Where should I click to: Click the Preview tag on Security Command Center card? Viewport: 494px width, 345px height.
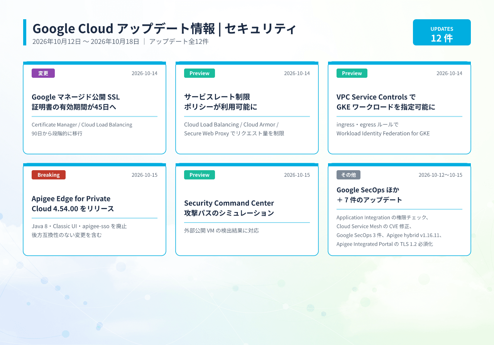pyautogui.click(x=200, y=175)
